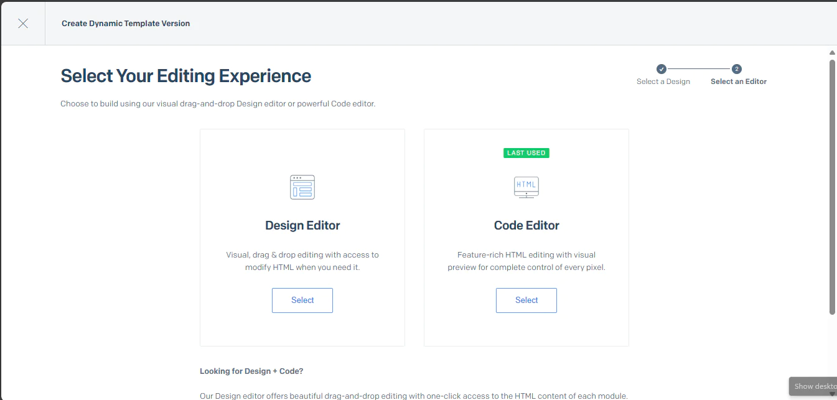
Task: Click the green LAST USED badge
Action: (x=526, y=152)
